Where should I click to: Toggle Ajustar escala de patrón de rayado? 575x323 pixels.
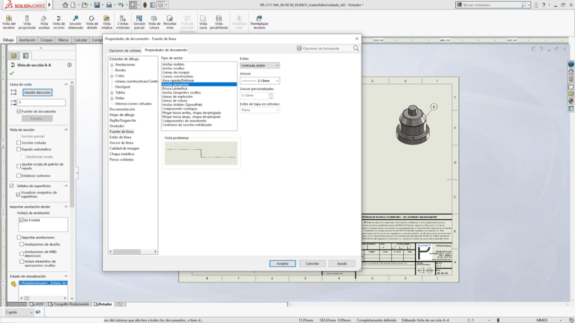[x=19, y=166]
